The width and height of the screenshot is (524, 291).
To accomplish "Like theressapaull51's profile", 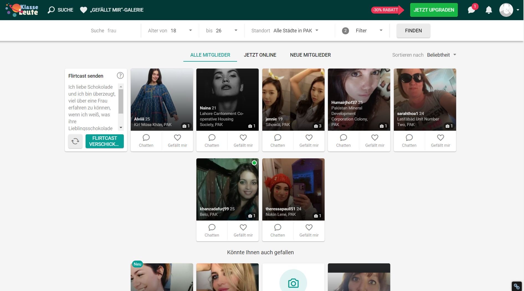I will pos(309,231).
